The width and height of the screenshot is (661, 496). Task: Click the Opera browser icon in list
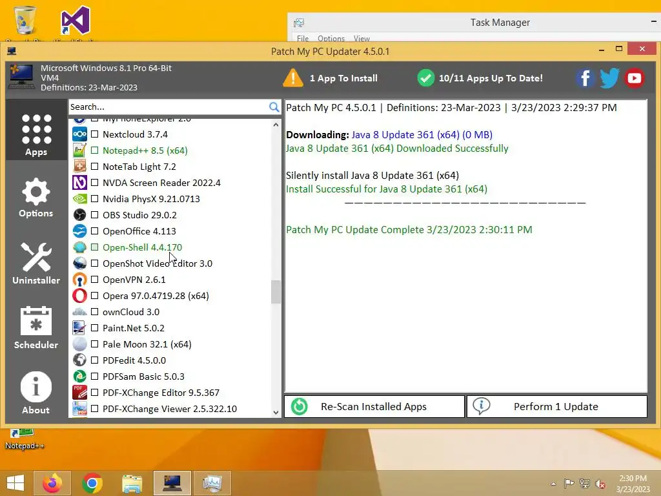coord(79,296)
